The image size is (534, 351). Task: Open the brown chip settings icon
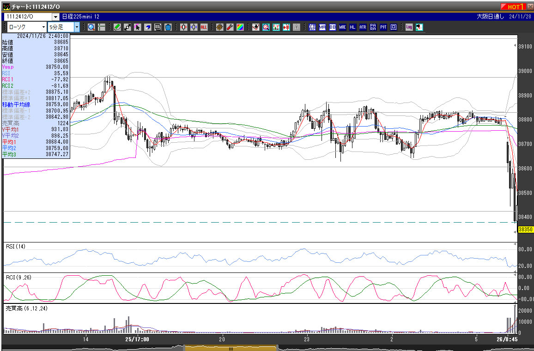tap(220, 27)
